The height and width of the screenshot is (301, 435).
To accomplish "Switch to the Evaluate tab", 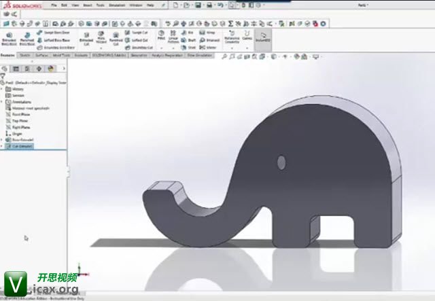I will (x=80, y=55).
